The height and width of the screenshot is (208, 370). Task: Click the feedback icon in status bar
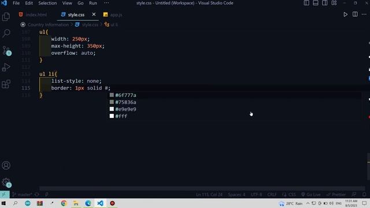pos(354,195)
